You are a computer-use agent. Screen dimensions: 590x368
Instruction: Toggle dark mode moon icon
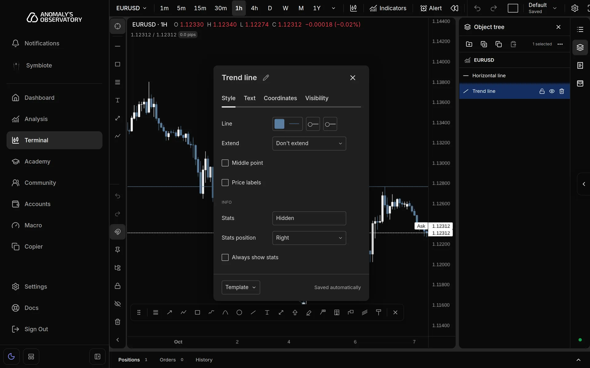click(x=11, y=357)
